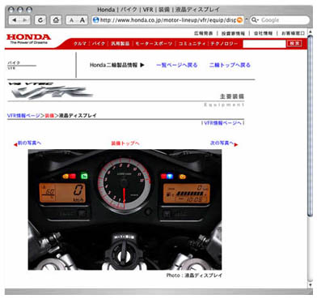
Task: Open the Google search magnifier dropdown
Action: 255,20
